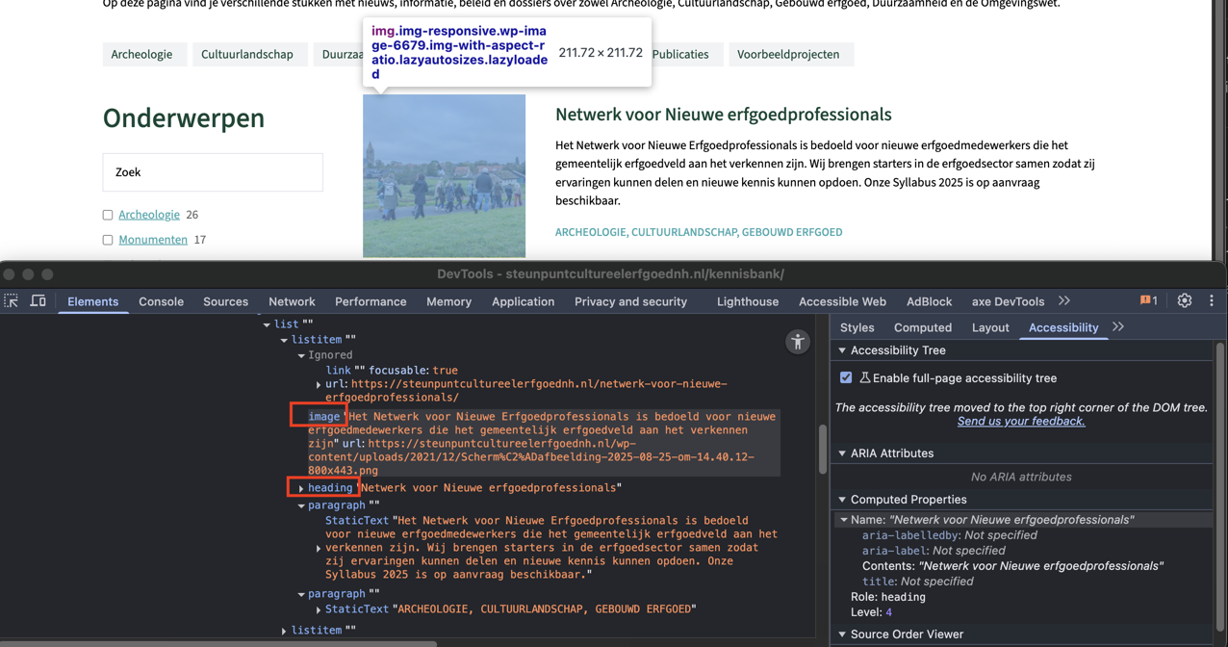This screenshot has width=1228, height=647.
Task: Check the Archeologie filter checkbox
Action: pos(108,215)
